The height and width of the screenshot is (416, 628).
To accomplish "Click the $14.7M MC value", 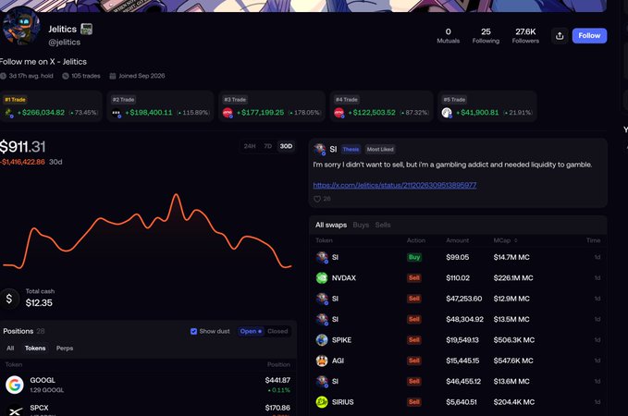I will tap(511, 257).
